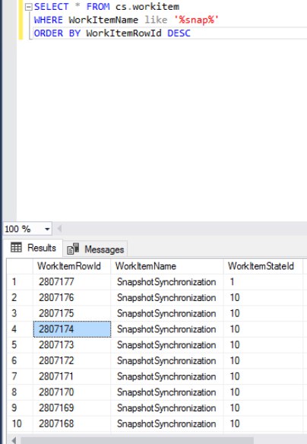Click state value 10 in row 2807169
The height and width of the screenshot is (444, 307).
[263, 408]
